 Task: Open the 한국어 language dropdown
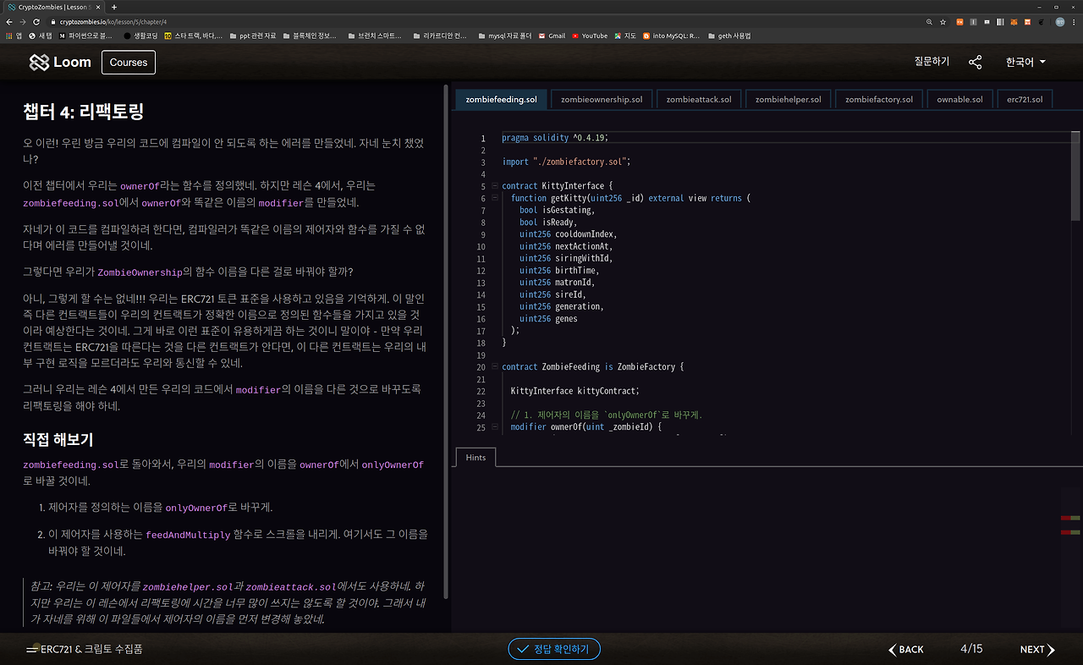[x=1025, y=62]
